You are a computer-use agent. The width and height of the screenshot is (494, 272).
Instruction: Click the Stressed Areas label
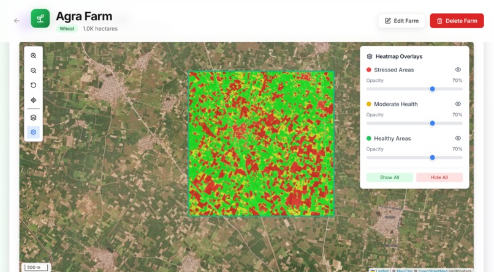pos(394,70)
